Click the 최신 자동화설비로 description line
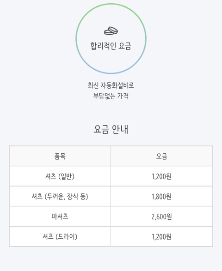The image size is (222, 271). coord(111,85)
